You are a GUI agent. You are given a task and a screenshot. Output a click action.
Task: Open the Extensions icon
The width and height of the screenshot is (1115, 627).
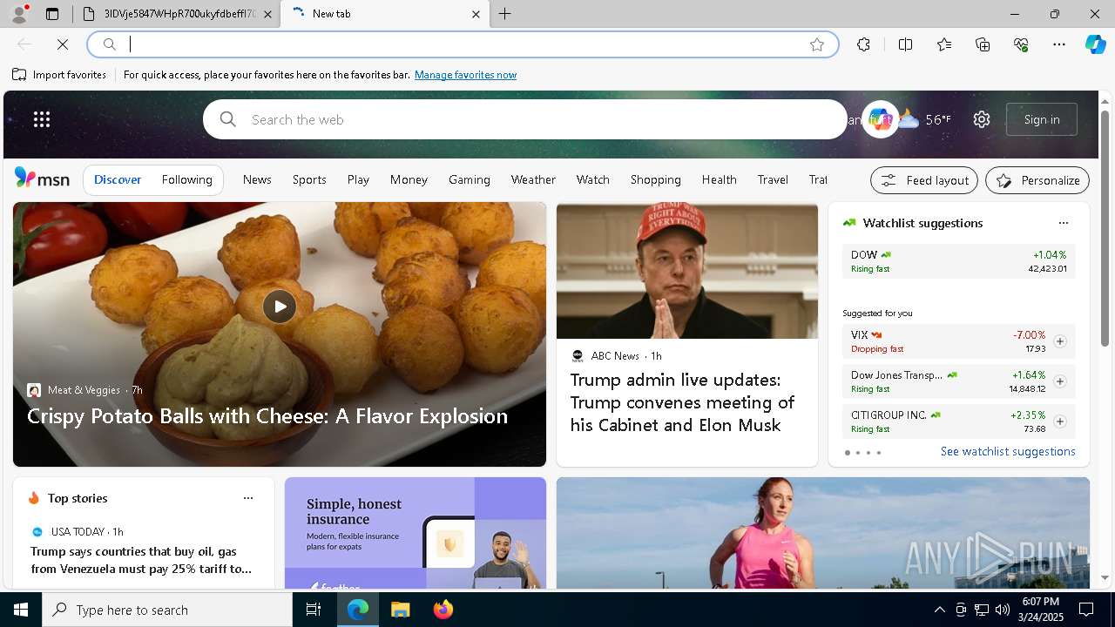pyautogui.click(x=863, y=44)
